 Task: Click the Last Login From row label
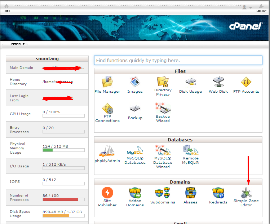click(19, 98)
